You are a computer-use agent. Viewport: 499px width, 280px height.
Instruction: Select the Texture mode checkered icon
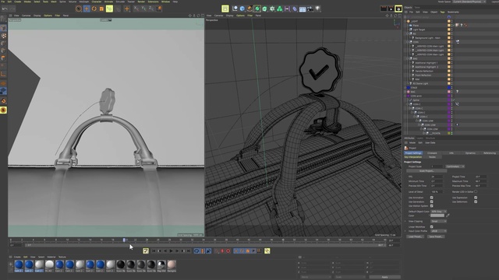pos(3,36)
